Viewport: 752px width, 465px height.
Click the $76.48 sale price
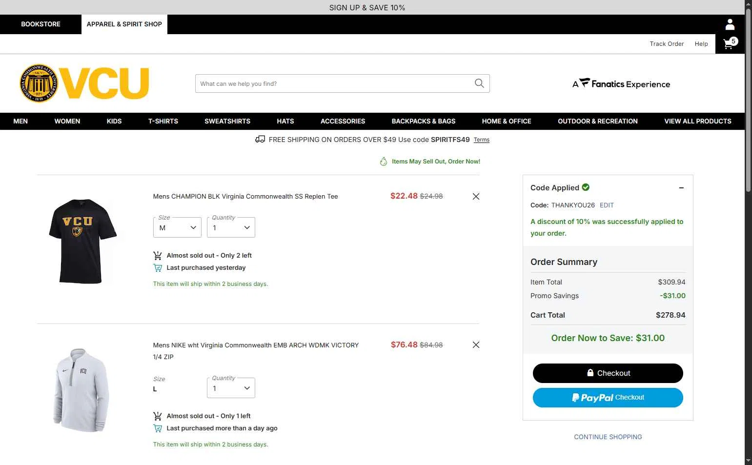coord(404,344)
